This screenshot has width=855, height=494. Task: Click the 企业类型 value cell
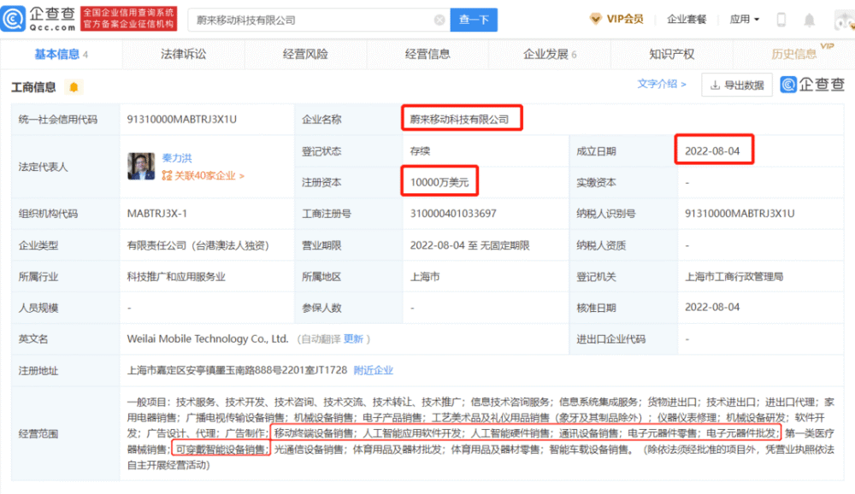point(198,245)
